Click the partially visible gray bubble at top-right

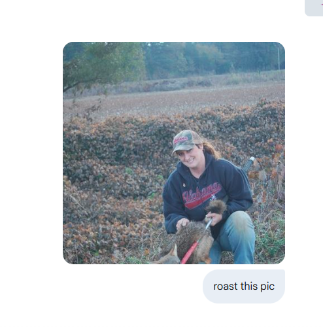click(x=314, y=8)
